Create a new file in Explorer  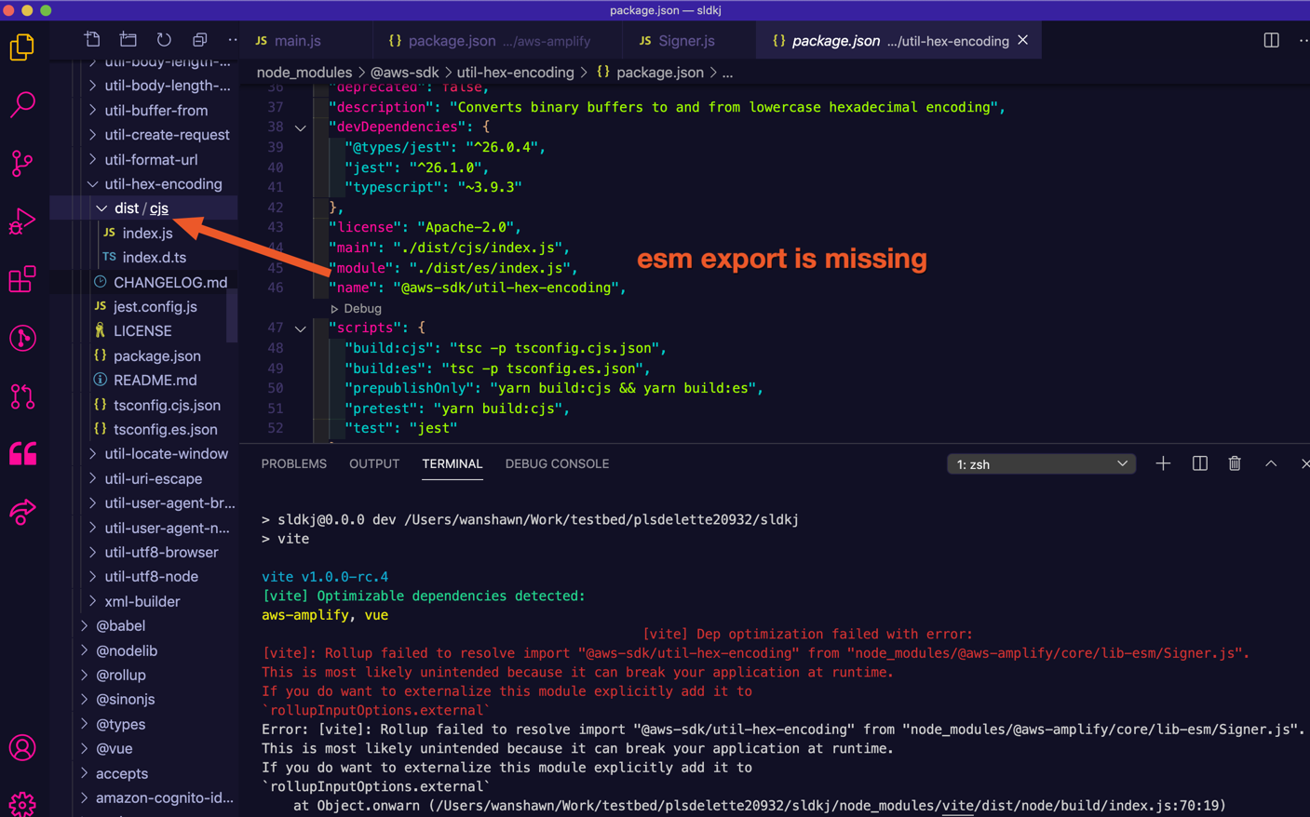92,40
